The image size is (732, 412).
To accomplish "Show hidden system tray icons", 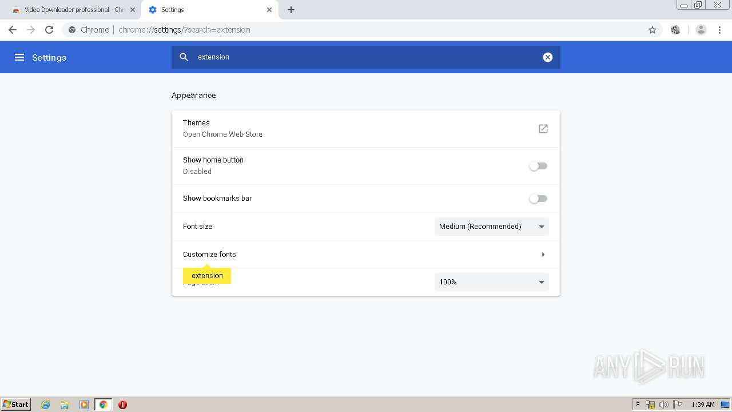I will click(x=638, y=405).
